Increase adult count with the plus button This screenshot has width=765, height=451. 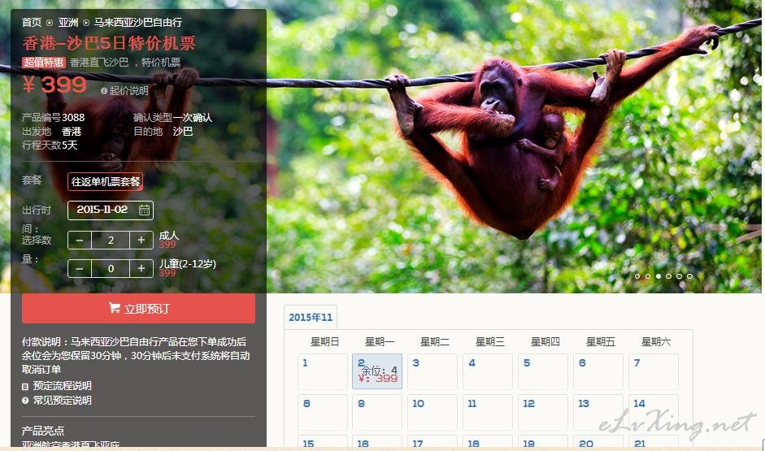point(141,240)
